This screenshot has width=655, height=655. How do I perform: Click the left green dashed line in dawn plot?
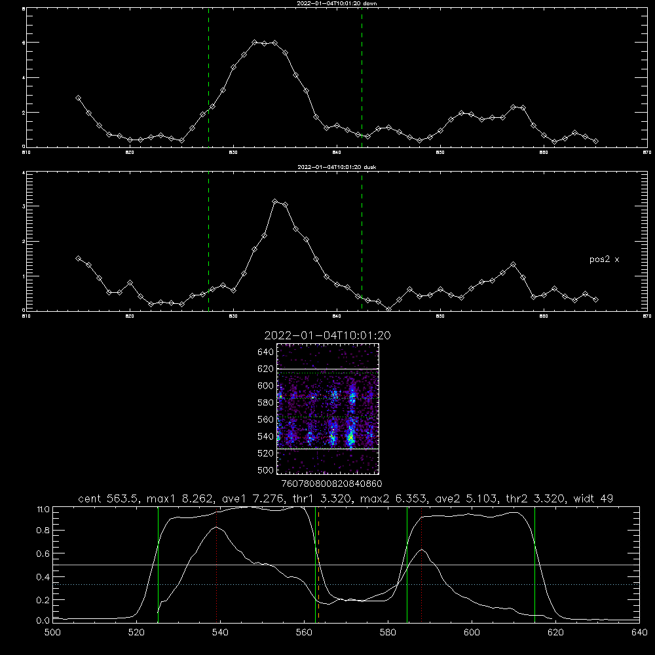208,77
